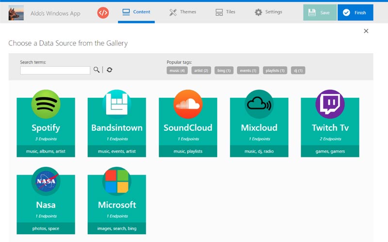Click the Nasa tile title
The width and height of the screenshot is (388, 242).
[46, 205]
